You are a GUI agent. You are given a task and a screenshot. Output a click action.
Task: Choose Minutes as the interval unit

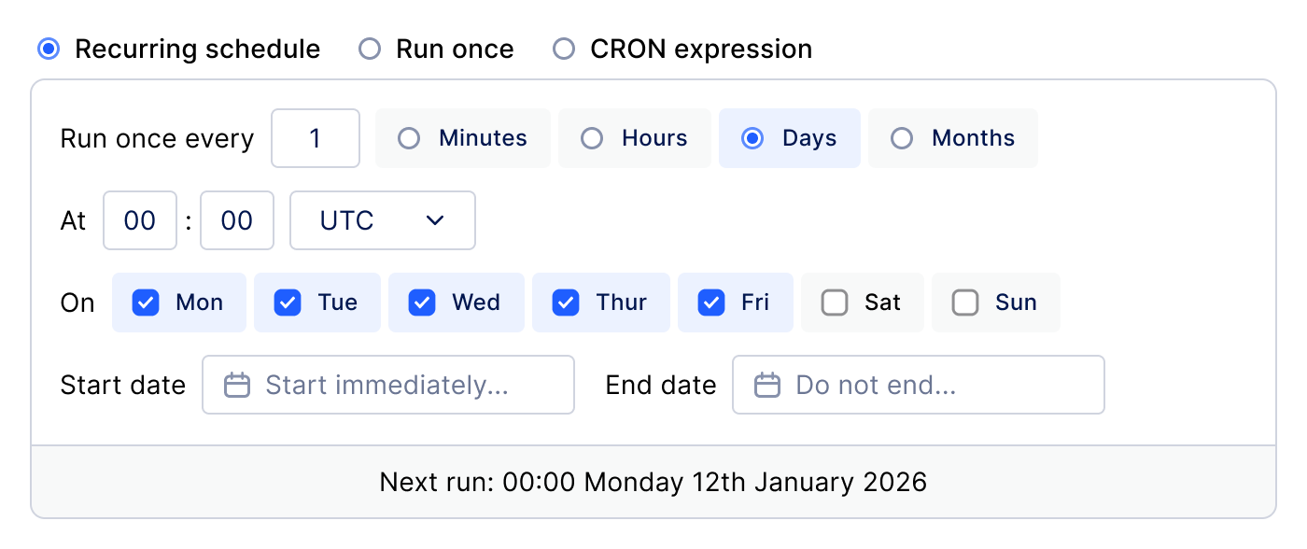(x=409, y=138)
